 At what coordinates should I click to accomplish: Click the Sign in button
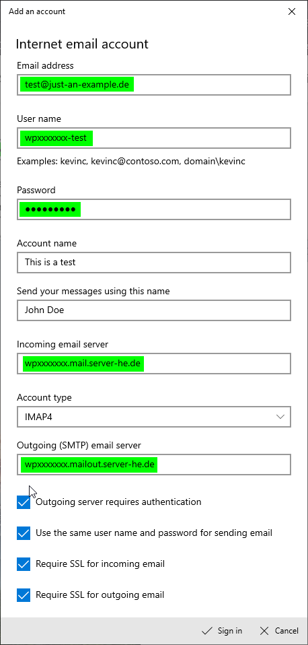[x=222, y=631]
